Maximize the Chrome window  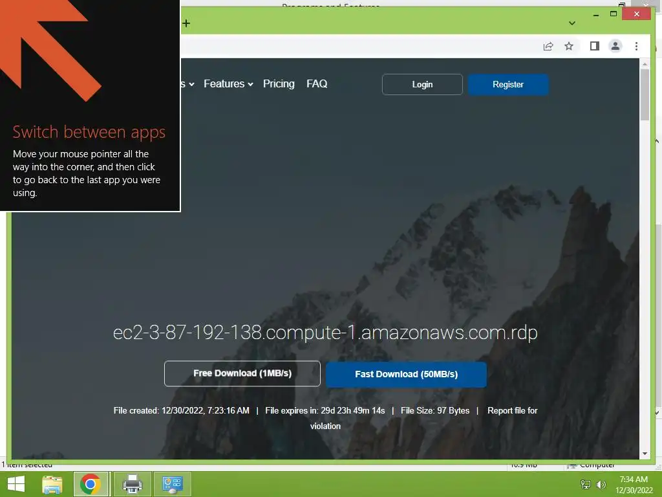pos(614,14)
